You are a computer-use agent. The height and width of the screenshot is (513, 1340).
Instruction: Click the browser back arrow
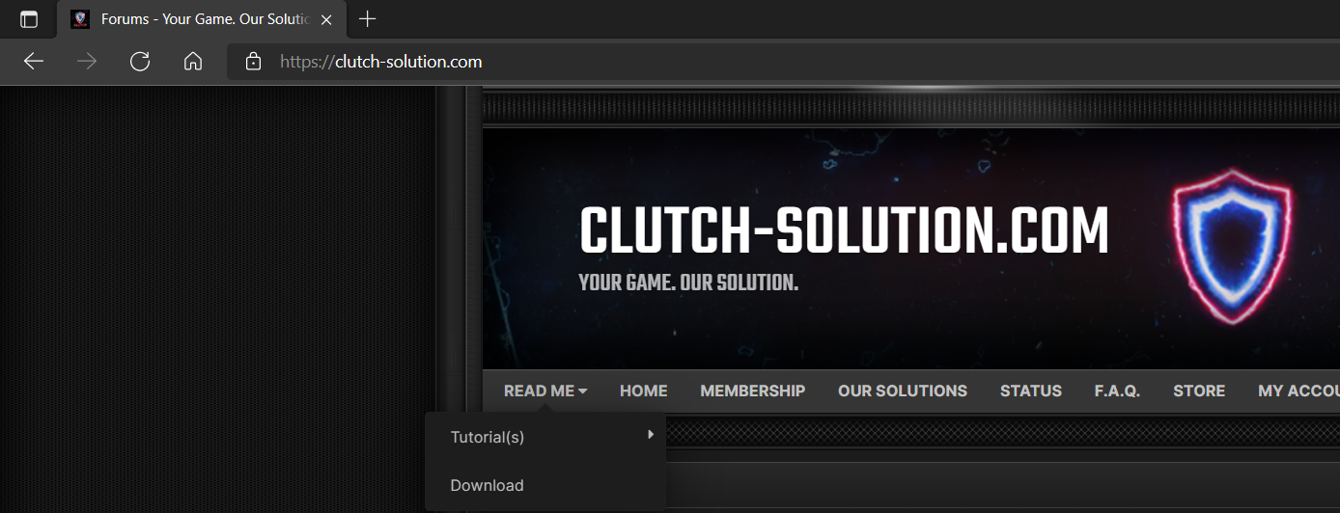point(34,62)
